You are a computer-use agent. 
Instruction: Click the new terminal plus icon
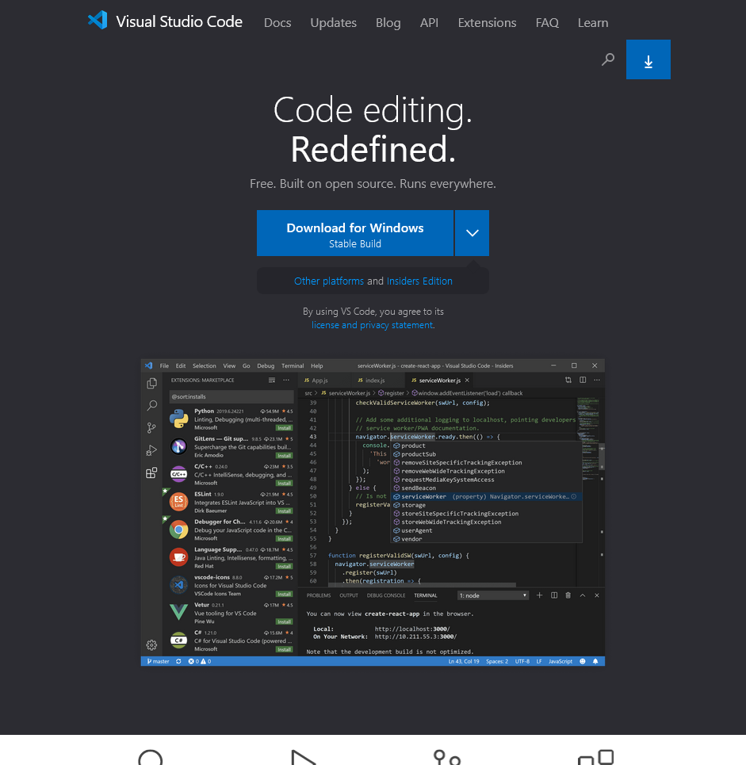[x=540, y=595]
